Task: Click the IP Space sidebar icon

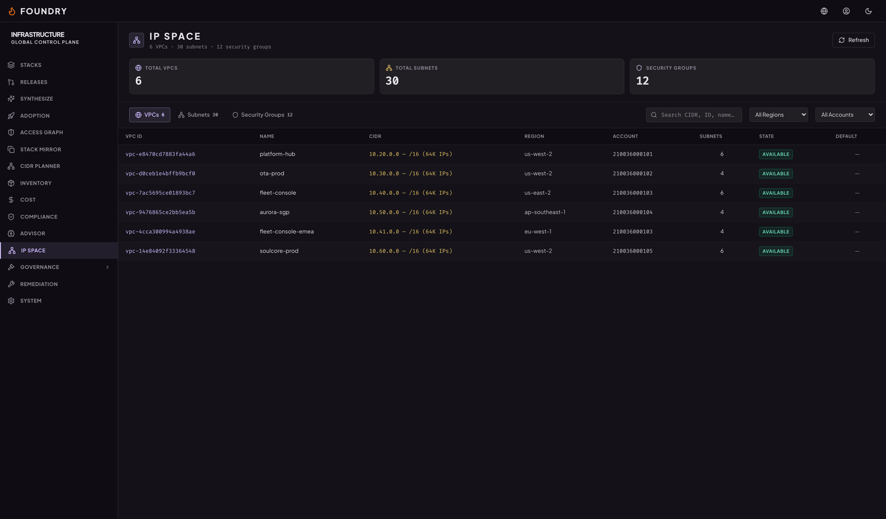Action: click(x=12, y=250)
